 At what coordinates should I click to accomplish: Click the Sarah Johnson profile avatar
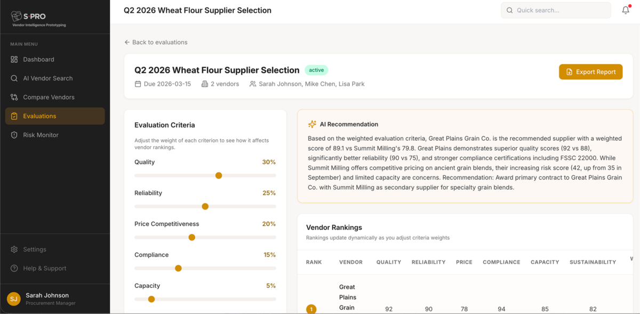coord(14,299)
